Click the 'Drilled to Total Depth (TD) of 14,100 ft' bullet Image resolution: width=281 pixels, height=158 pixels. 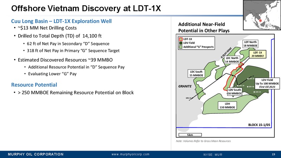tap(60, 36)
